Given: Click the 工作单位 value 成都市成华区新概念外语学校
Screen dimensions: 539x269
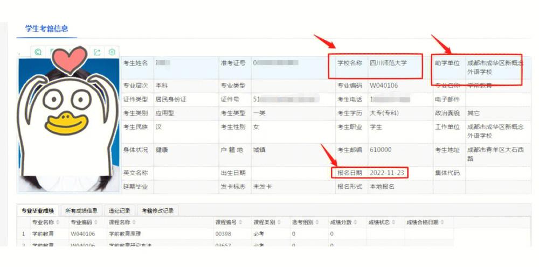Looking at the screenshot, I should point(495,131).
